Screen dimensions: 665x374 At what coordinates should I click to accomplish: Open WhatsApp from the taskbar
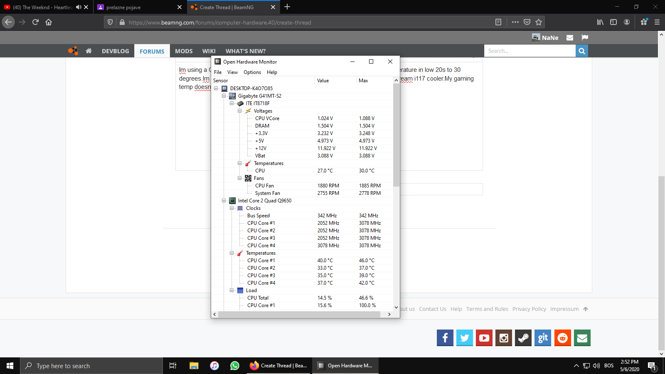[x=235, y=366]
